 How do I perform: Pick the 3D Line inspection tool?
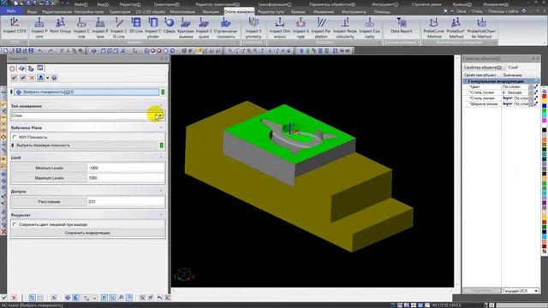click(x=136, y=27)
